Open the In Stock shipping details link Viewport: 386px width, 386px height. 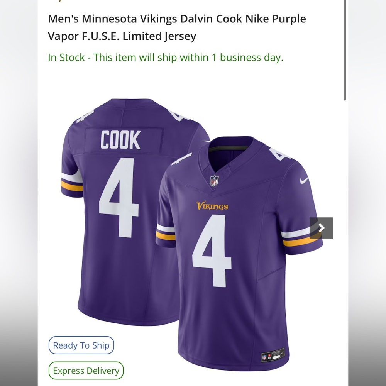pyautogui.click(x=165, y=58)
